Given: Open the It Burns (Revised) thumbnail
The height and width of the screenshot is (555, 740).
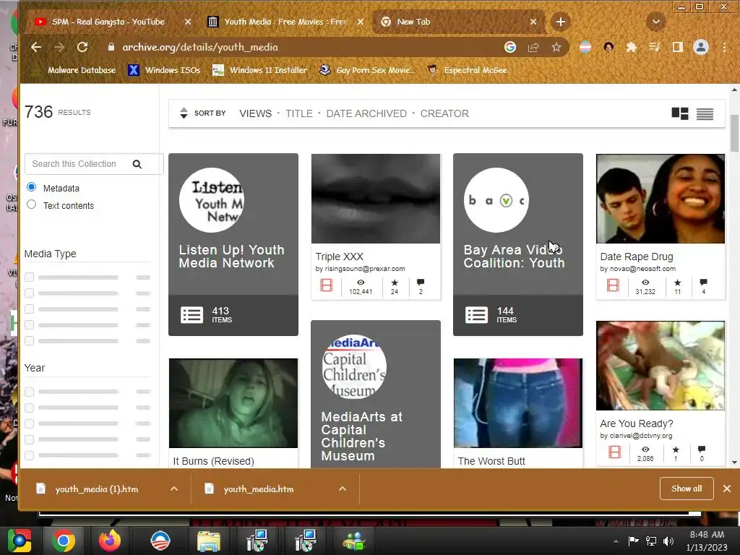Looking at the screenshot, I should pyautogui.click(x=233, y=403).
